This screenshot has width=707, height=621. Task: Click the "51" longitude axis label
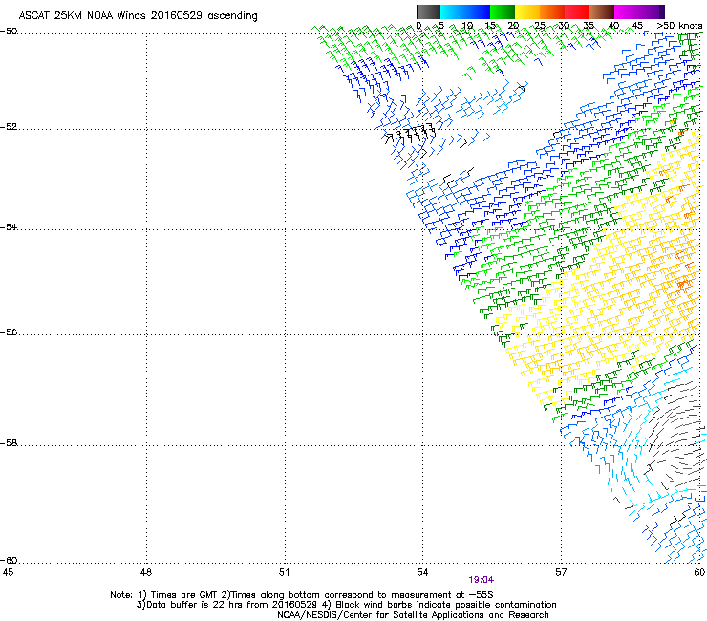coord(284,572)
